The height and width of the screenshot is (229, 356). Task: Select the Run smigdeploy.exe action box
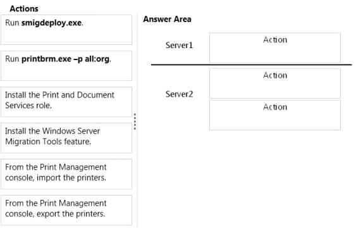[66, 30]
